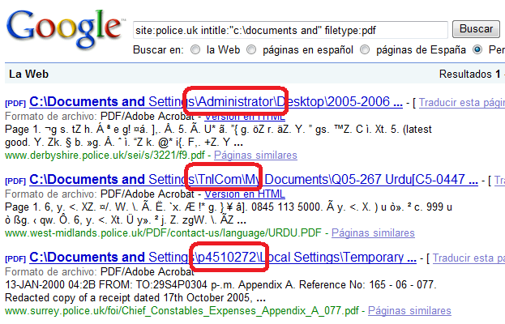Select the 'la Web' radio button
This screenshot has width=505, height=324.
pyautogui.click(x=195, y=49)
